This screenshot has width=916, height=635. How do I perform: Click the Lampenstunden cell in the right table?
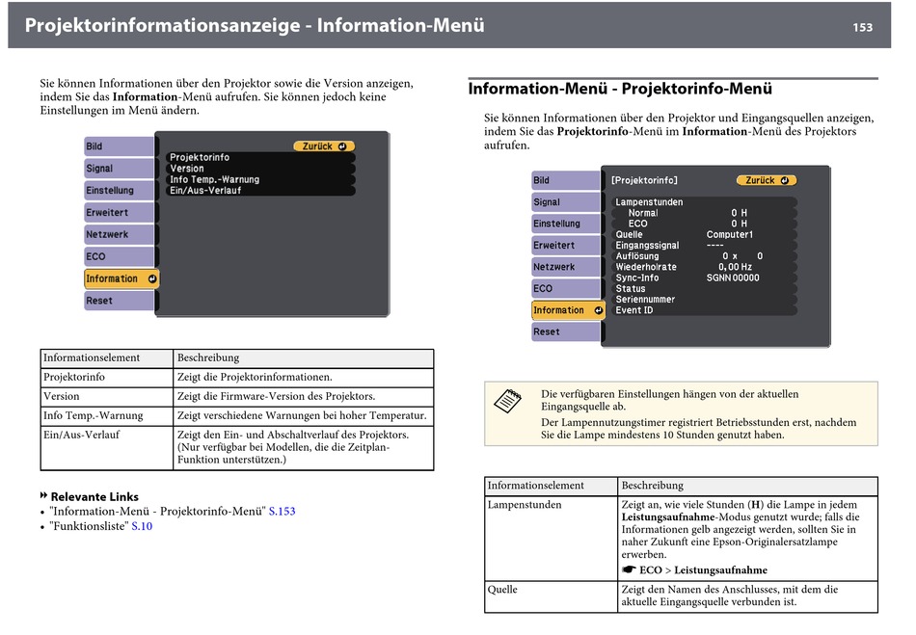pyautogui.click(x=551, y=538)
